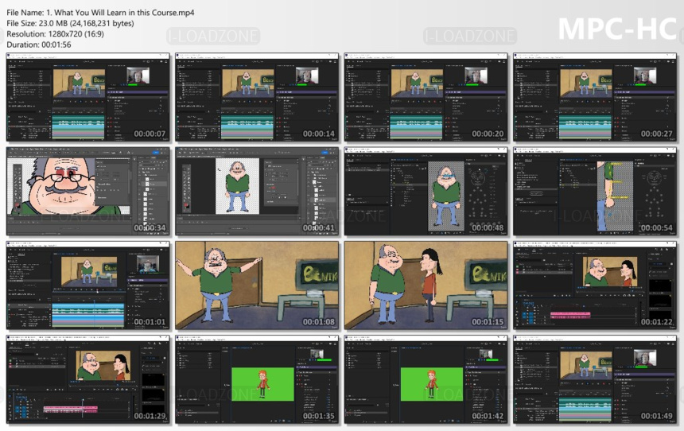Viewport: 684px width, 431px height.
Task: Click the Duration 00:01:56 line
Action: 38,45
